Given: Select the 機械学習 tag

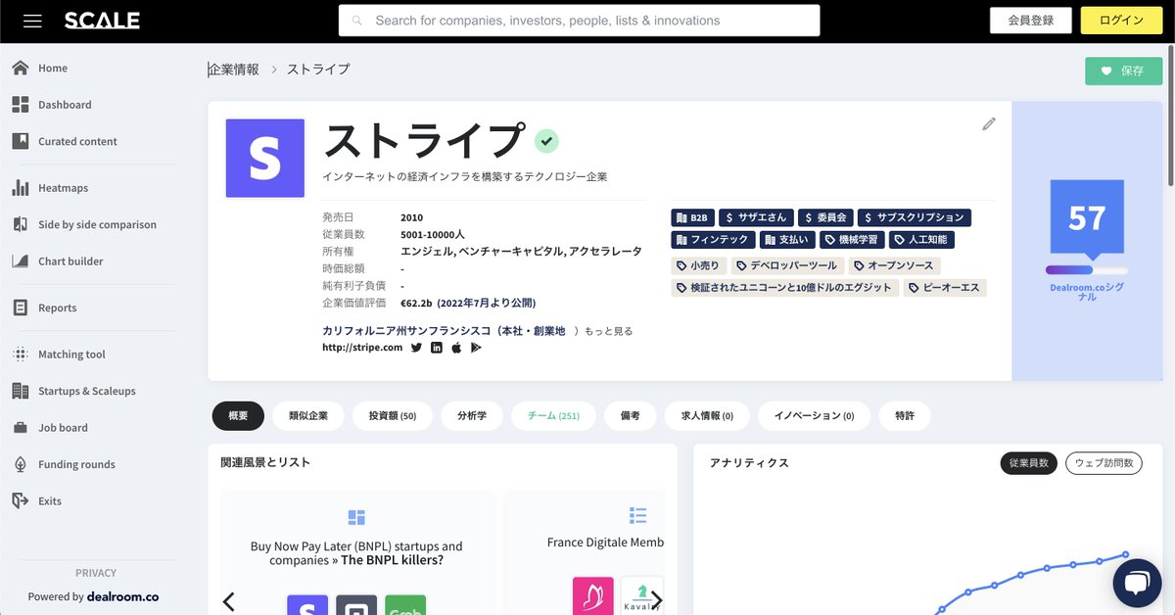Looking at the screenshot, I should (x=851, y=239).
